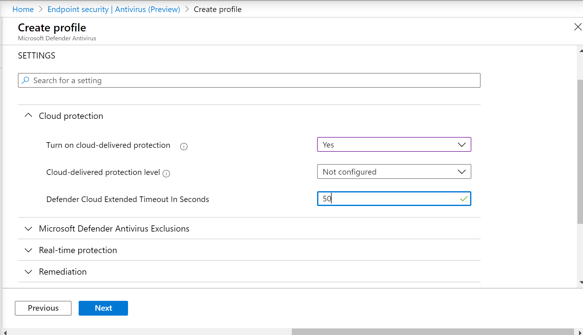The width and height of the screenshot is (583, 335).
Task: Go to Home breadcrumb link
Action: coord(23,10)
